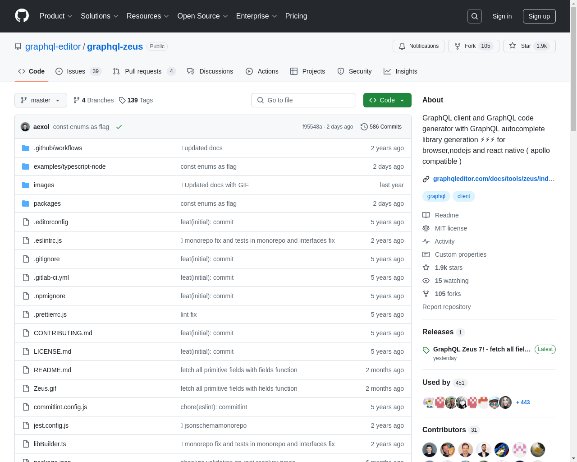
Task: Switch to the Issues tab
Action: (x=78, y=71)
